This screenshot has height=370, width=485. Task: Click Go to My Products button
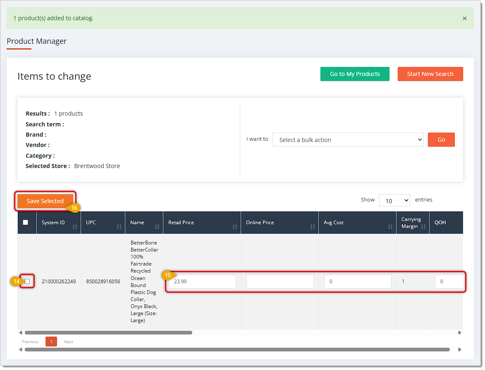(355, 74)
